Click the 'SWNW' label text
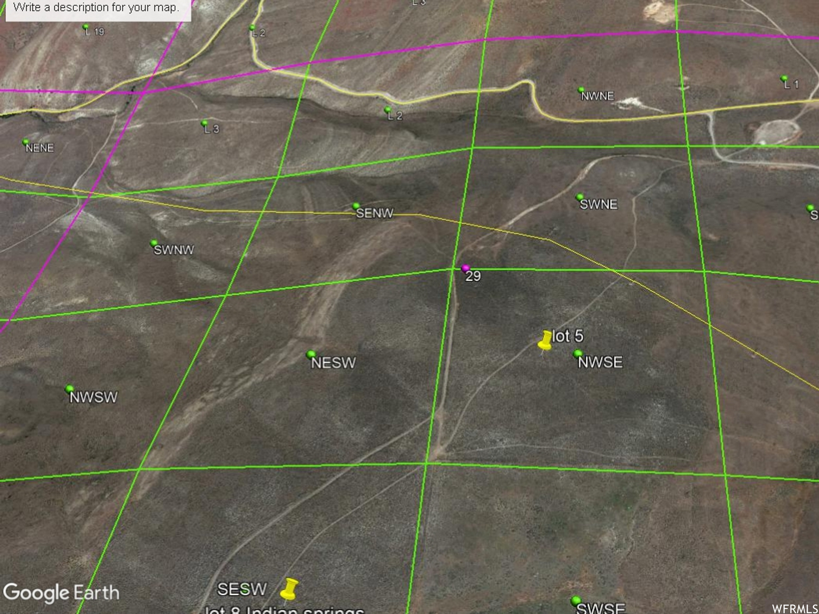This screenshot has height=614, width=819. coord(174,250)
